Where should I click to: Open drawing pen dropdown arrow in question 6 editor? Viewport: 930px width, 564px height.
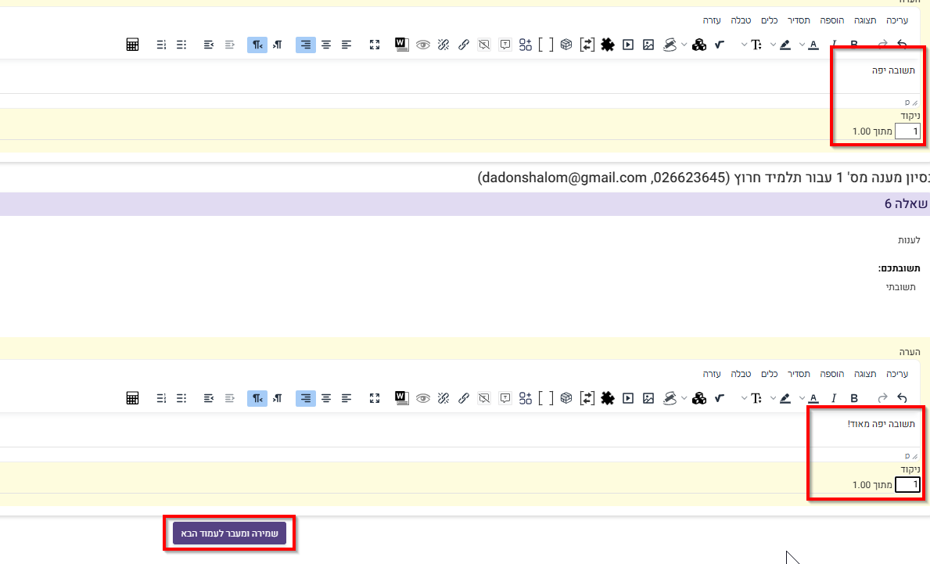coord(684,398)
